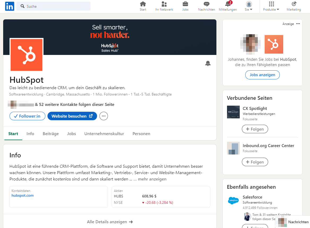Viewport: 310px width, 228px height.
Task: Open the Nachrichten messaging overlay
Action: pos(293,222)
